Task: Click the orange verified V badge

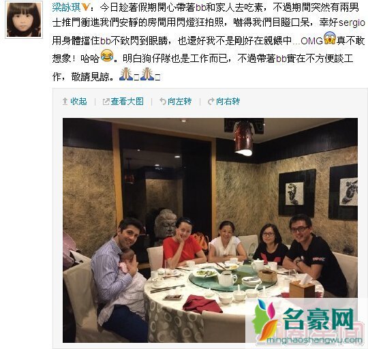Action: [x=86, y=7]
